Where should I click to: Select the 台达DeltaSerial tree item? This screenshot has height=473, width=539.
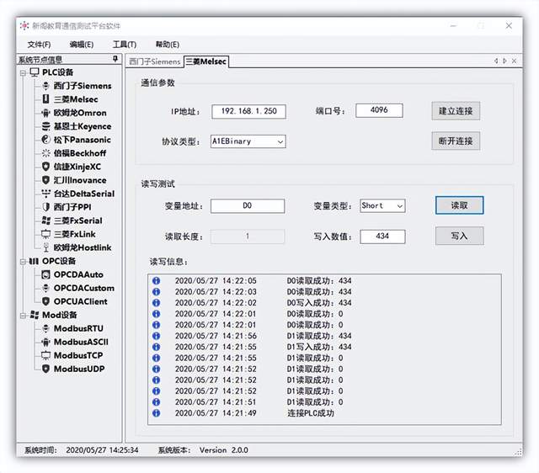[84, 194]
